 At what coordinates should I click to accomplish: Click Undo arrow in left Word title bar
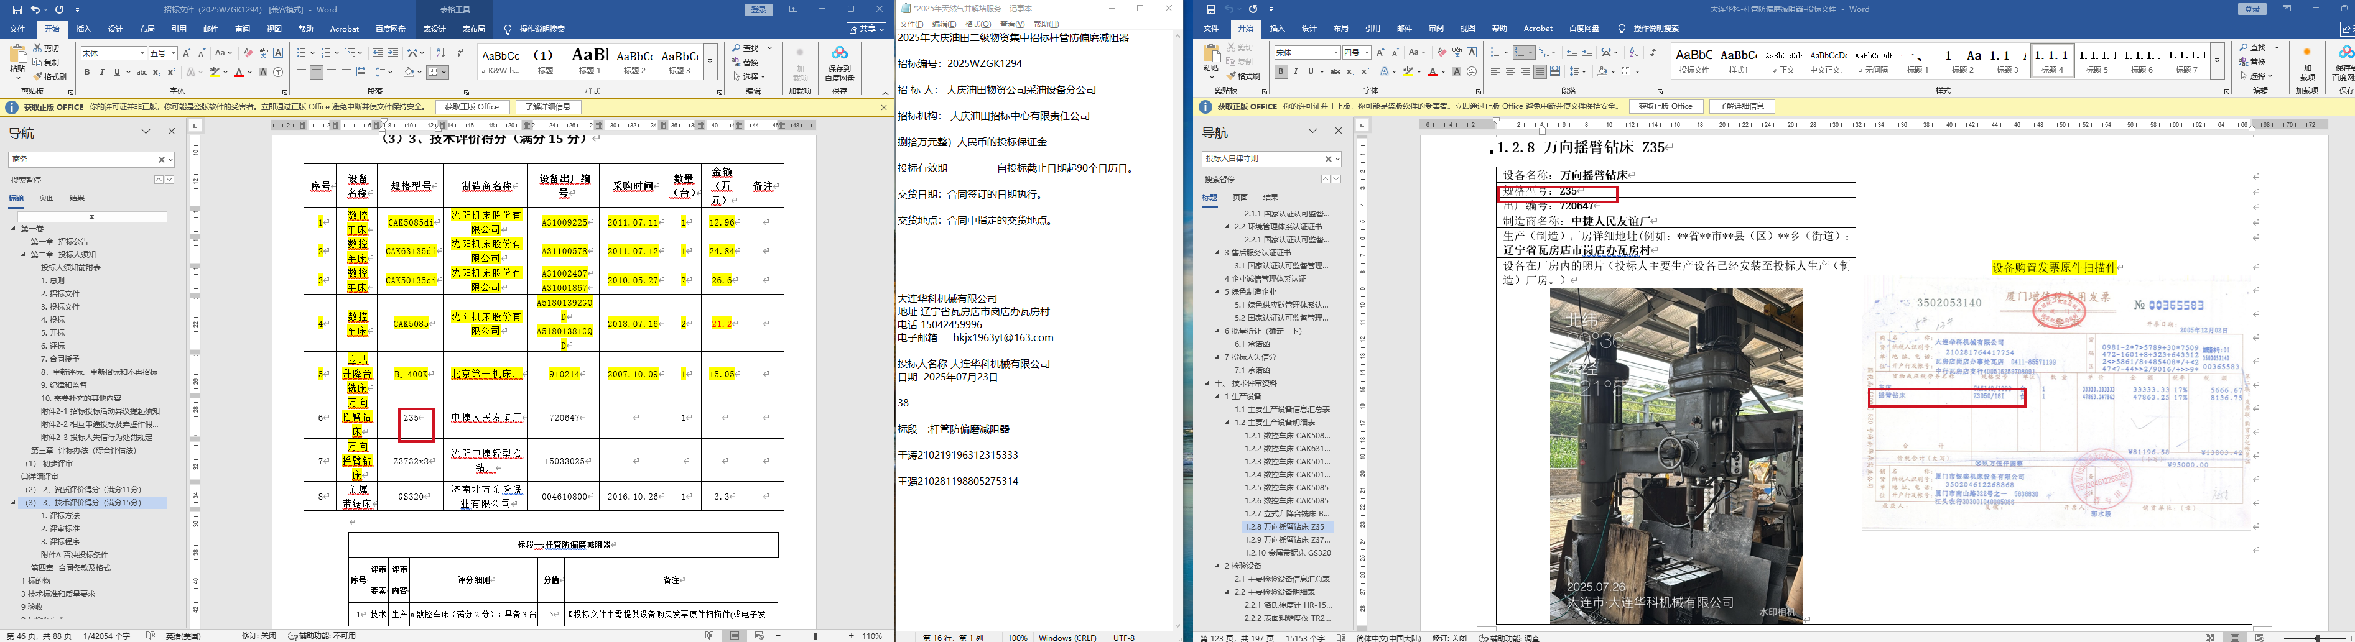pyautogui.click(x=35, y=9)
